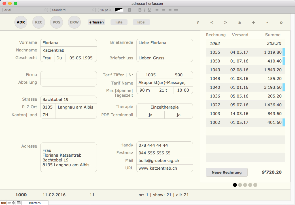Toggle italic text formatting
295x205 pixels.
145,10
